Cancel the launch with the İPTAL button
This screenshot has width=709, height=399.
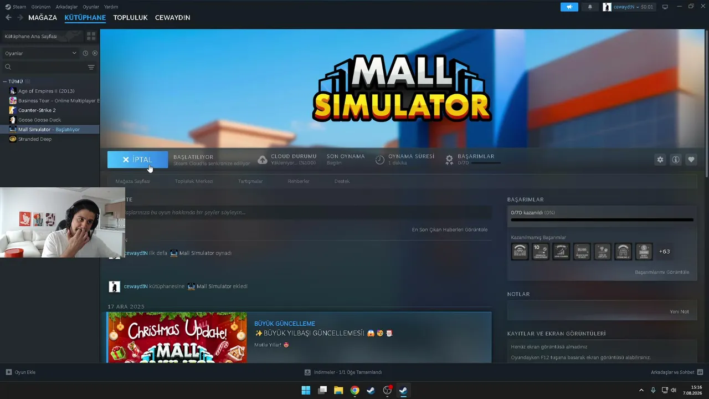click(x=137, y=160)
